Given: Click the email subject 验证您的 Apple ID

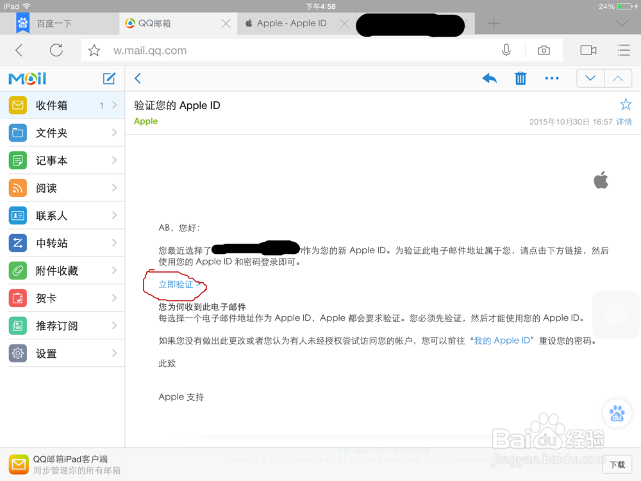Looking at the screenshot, I should click(177, 105).
